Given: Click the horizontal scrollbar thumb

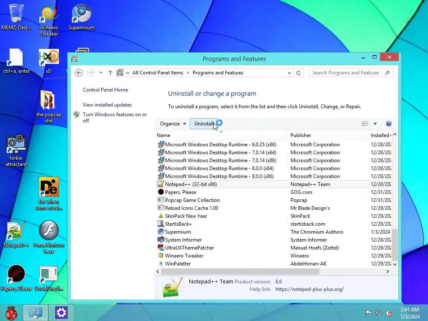Looking at the screenshot, I should 240,272.
